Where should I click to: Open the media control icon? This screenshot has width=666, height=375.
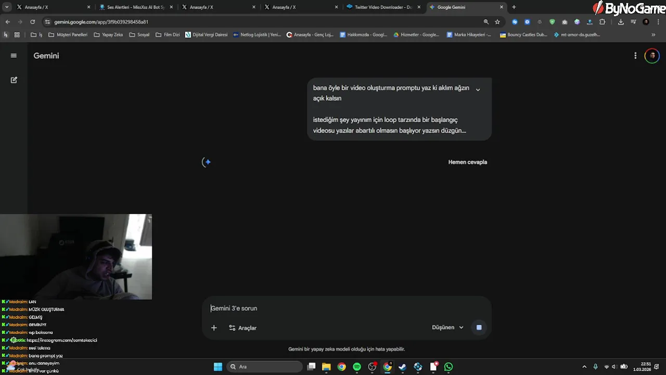point(633,22)
